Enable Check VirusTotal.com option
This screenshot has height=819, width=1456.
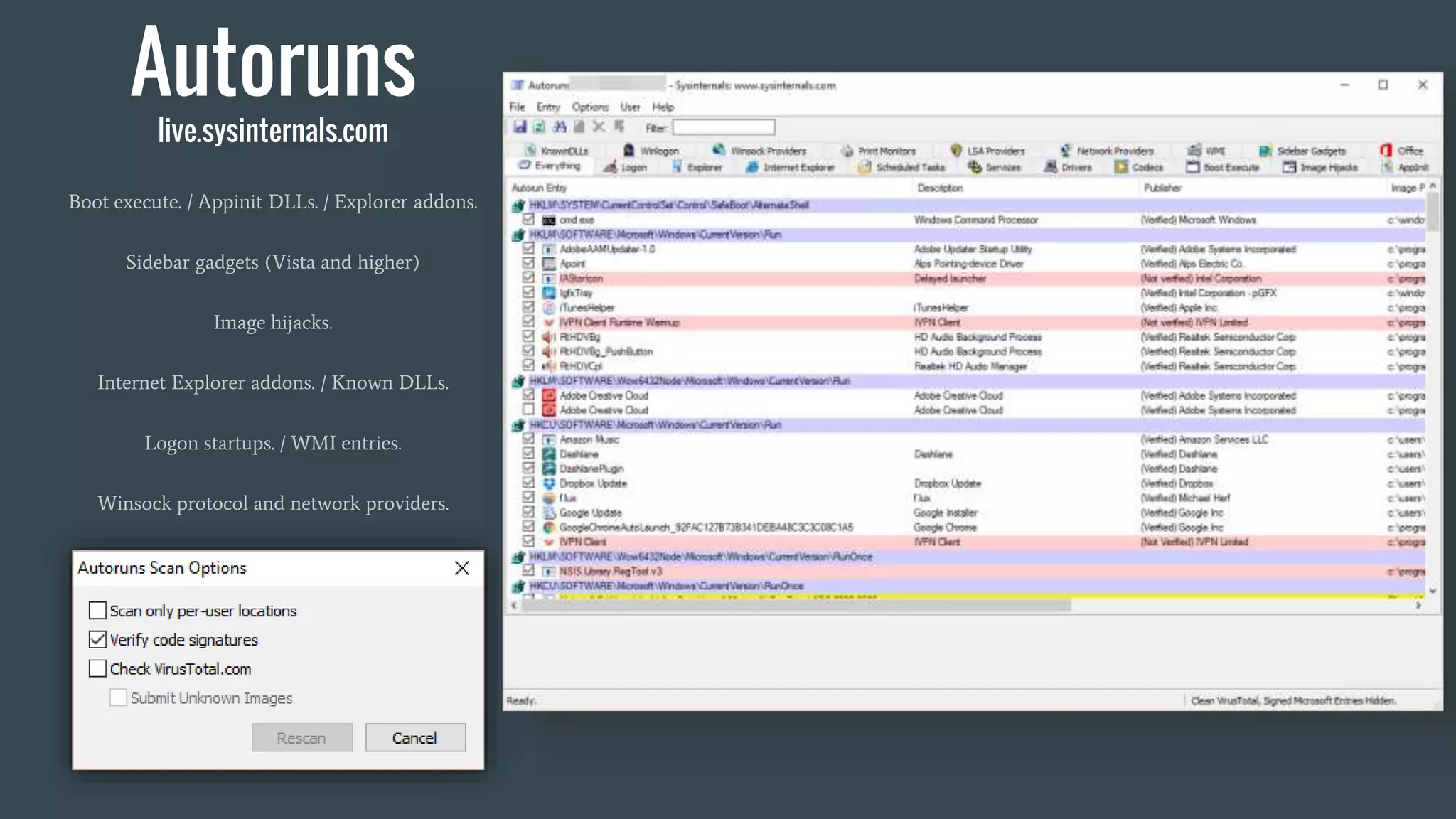pyautogui.click(x=97, y=669)
